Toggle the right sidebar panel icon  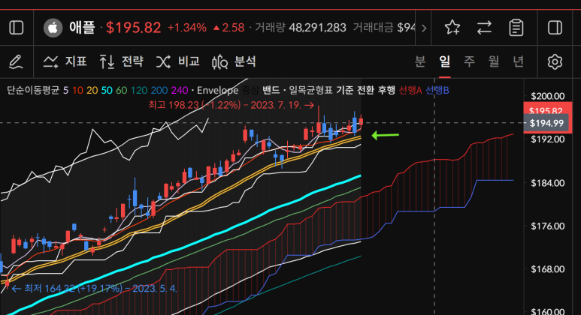(555, 28)
